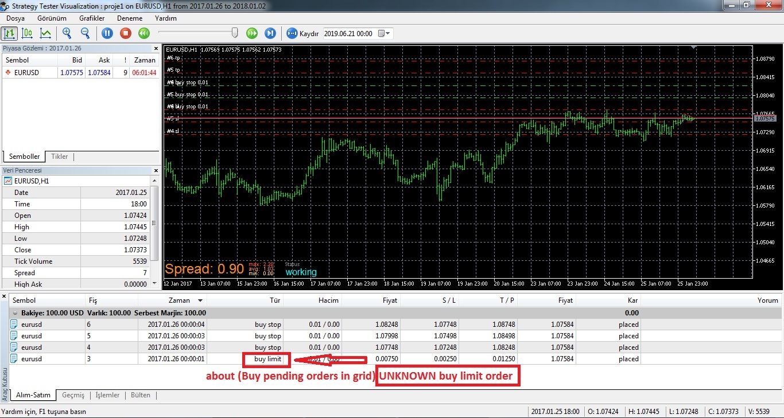Zoom in on the chart
The width and height of the screenshot is (784, 418).
click(67, 33)
